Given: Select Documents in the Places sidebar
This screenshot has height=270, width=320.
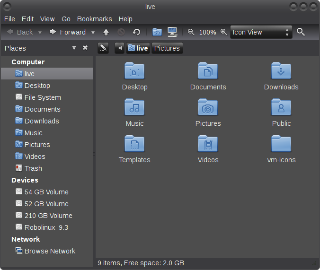Looking at the screenshot, I should tap(47, 109).
